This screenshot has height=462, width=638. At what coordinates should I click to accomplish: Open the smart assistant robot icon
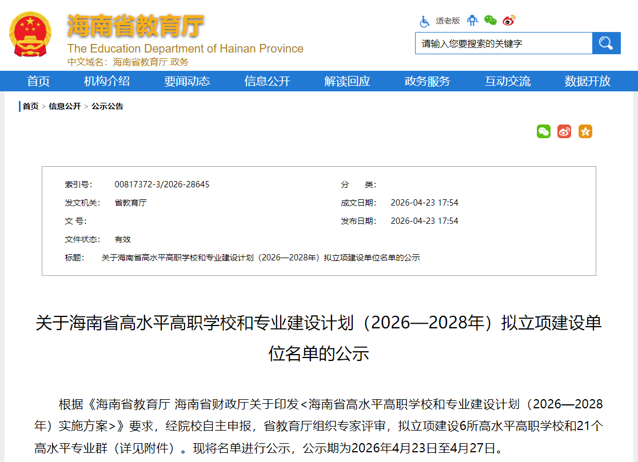tap(472, 20)
